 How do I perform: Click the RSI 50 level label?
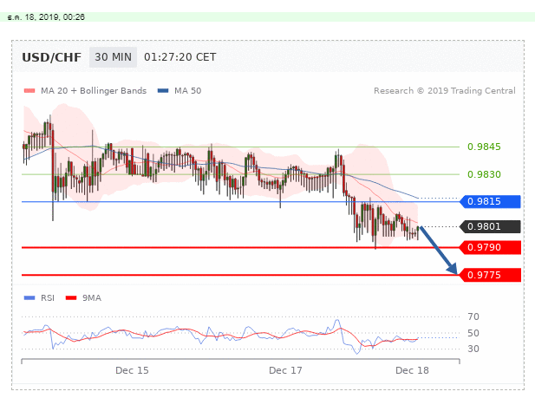coord(473,333)
